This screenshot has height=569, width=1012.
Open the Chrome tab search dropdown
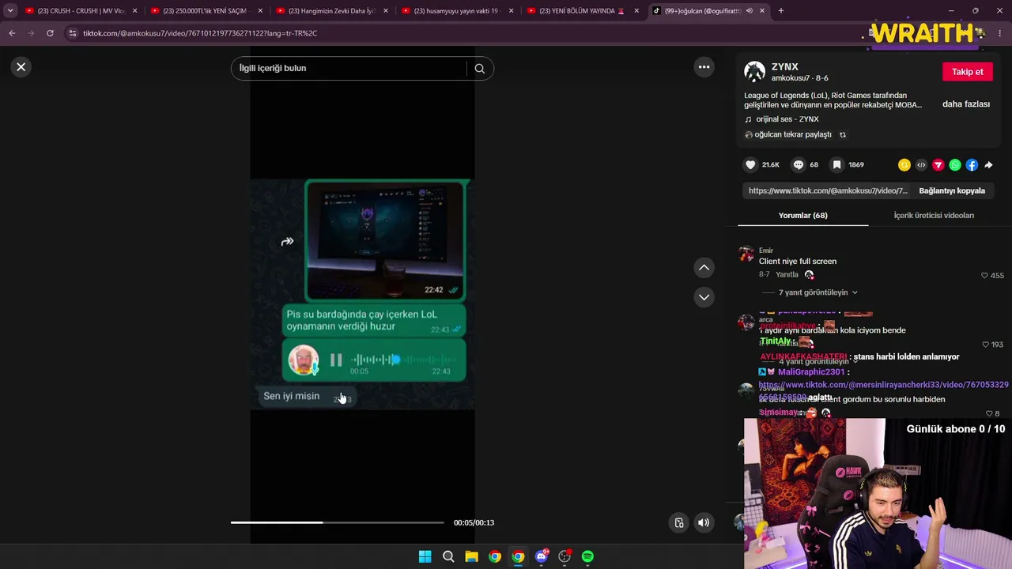click(10, 11)
